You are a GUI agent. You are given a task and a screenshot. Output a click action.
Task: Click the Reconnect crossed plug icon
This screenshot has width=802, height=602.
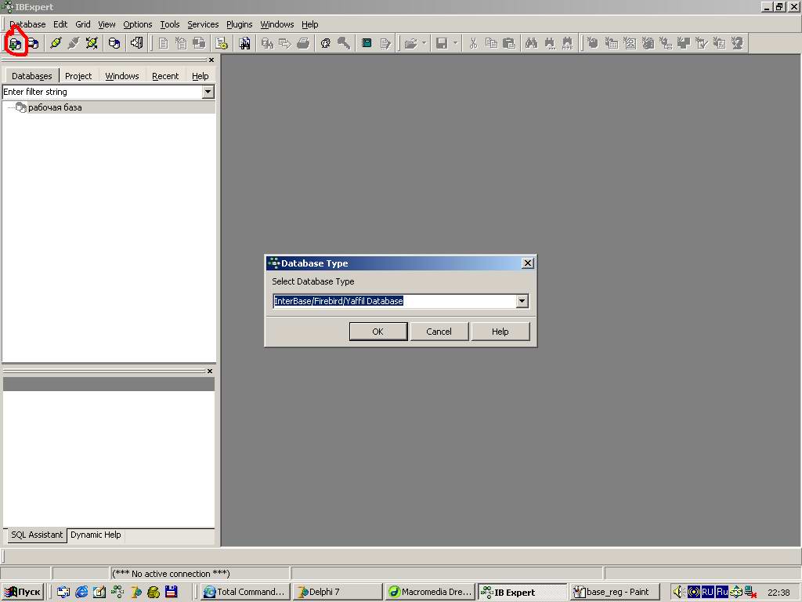coord(92,44)
